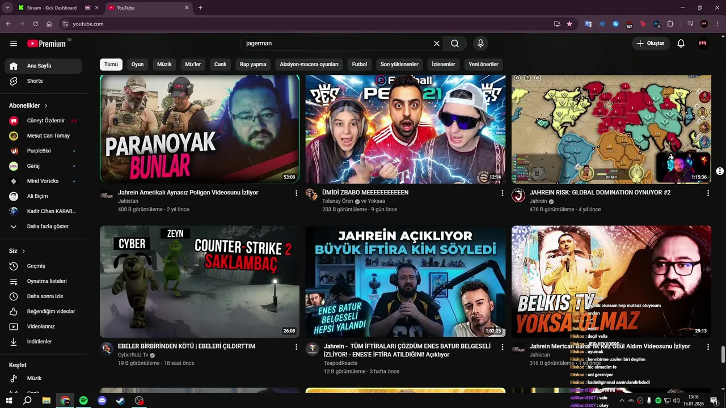Bookmark this page with the star icon
726x408 pixels.
click(x=569, y=24)
